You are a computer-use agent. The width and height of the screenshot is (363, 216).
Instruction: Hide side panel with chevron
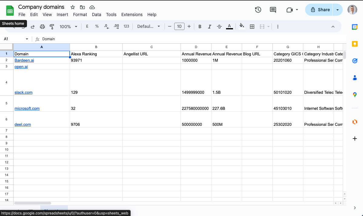click(x=355, y=208)
